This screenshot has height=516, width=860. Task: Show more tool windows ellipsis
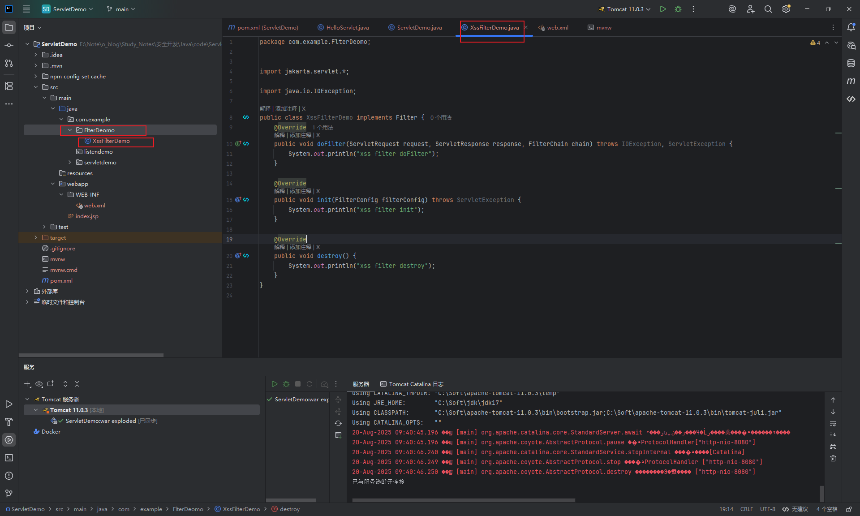tap(9, 104)
